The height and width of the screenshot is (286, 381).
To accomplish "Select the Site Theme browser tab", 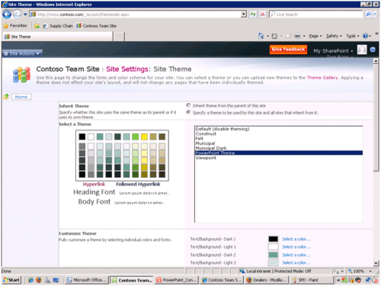I will 58,37.
